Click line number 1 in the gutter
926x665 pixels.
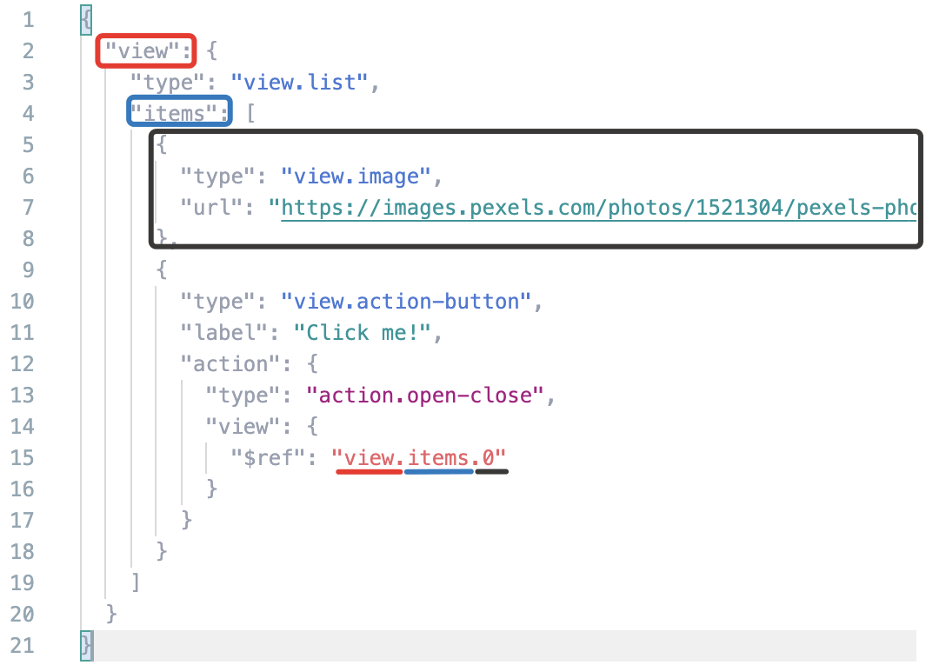pos(29,20)
